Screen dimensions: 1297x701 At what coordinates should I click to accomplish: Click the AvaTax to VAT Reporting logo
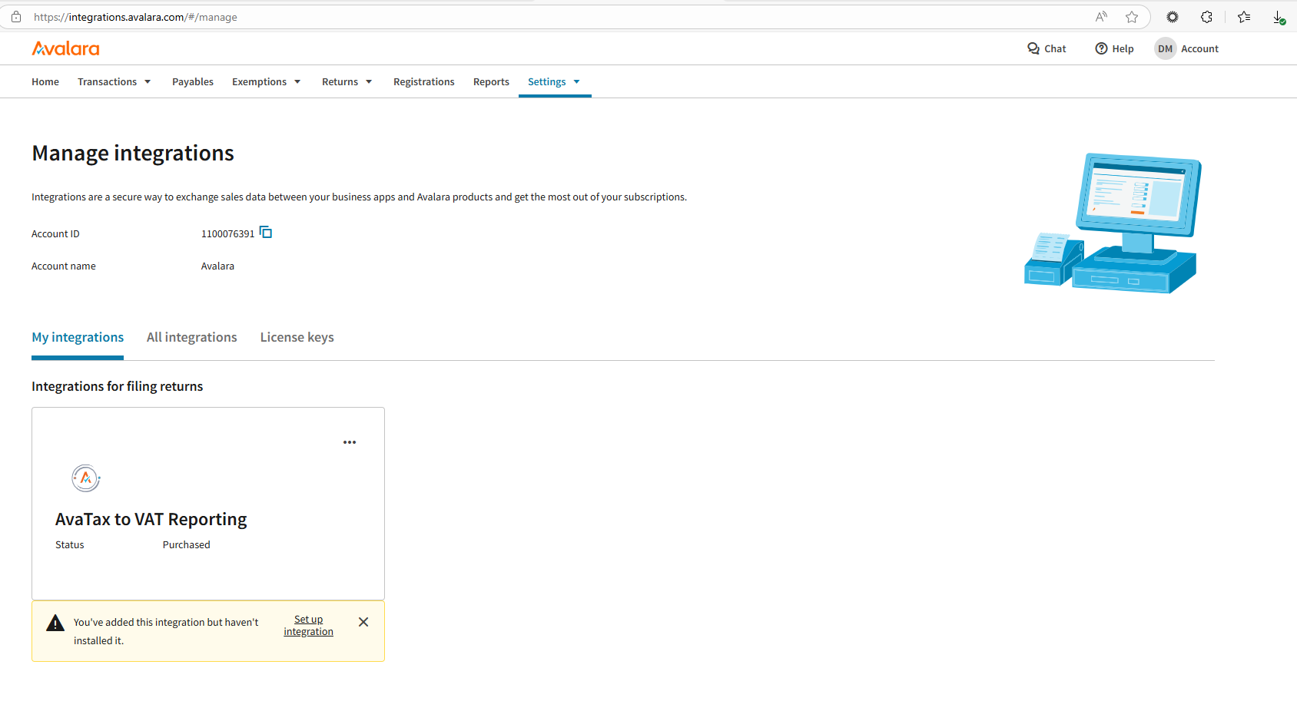pos(86,478)
